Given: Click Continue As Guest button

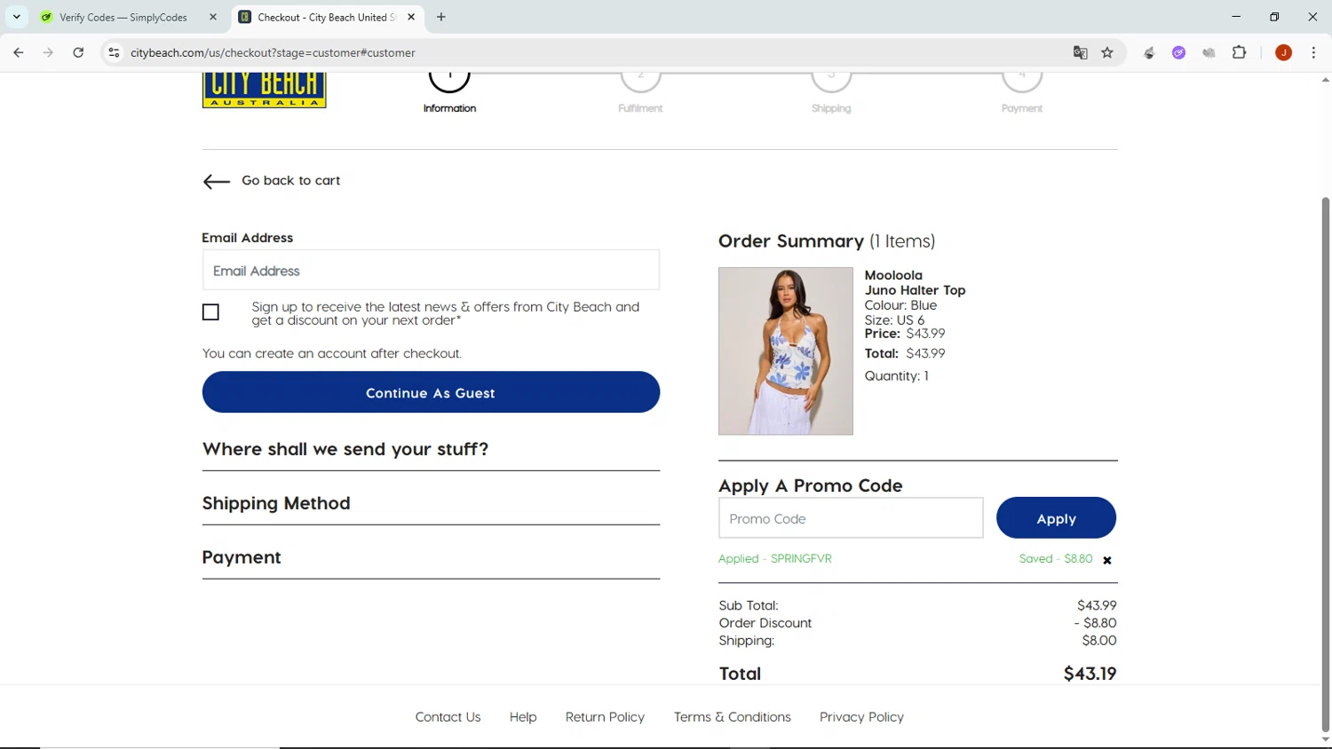Looking at the screenshot, I should tap(431, 392).
